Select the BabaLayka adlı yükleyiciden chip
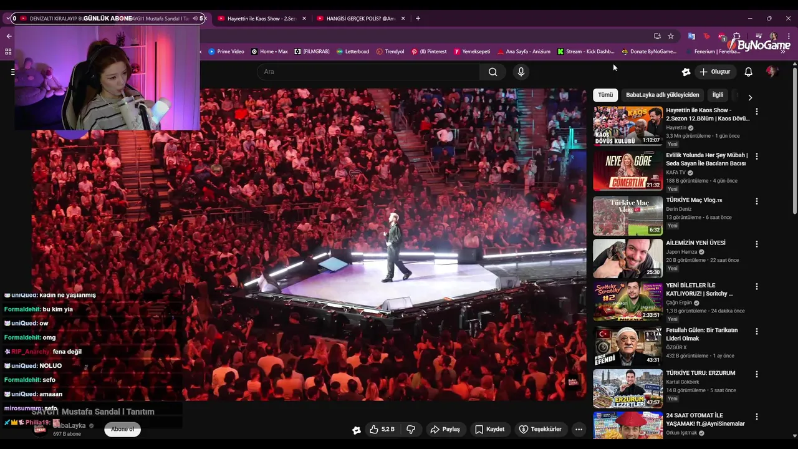Viewport: 798px width, 449px height. [x=663, y=95]
